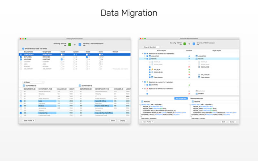
Task: Click green create operation icon for REG_ID_PK
Action: tap(189, 70)
